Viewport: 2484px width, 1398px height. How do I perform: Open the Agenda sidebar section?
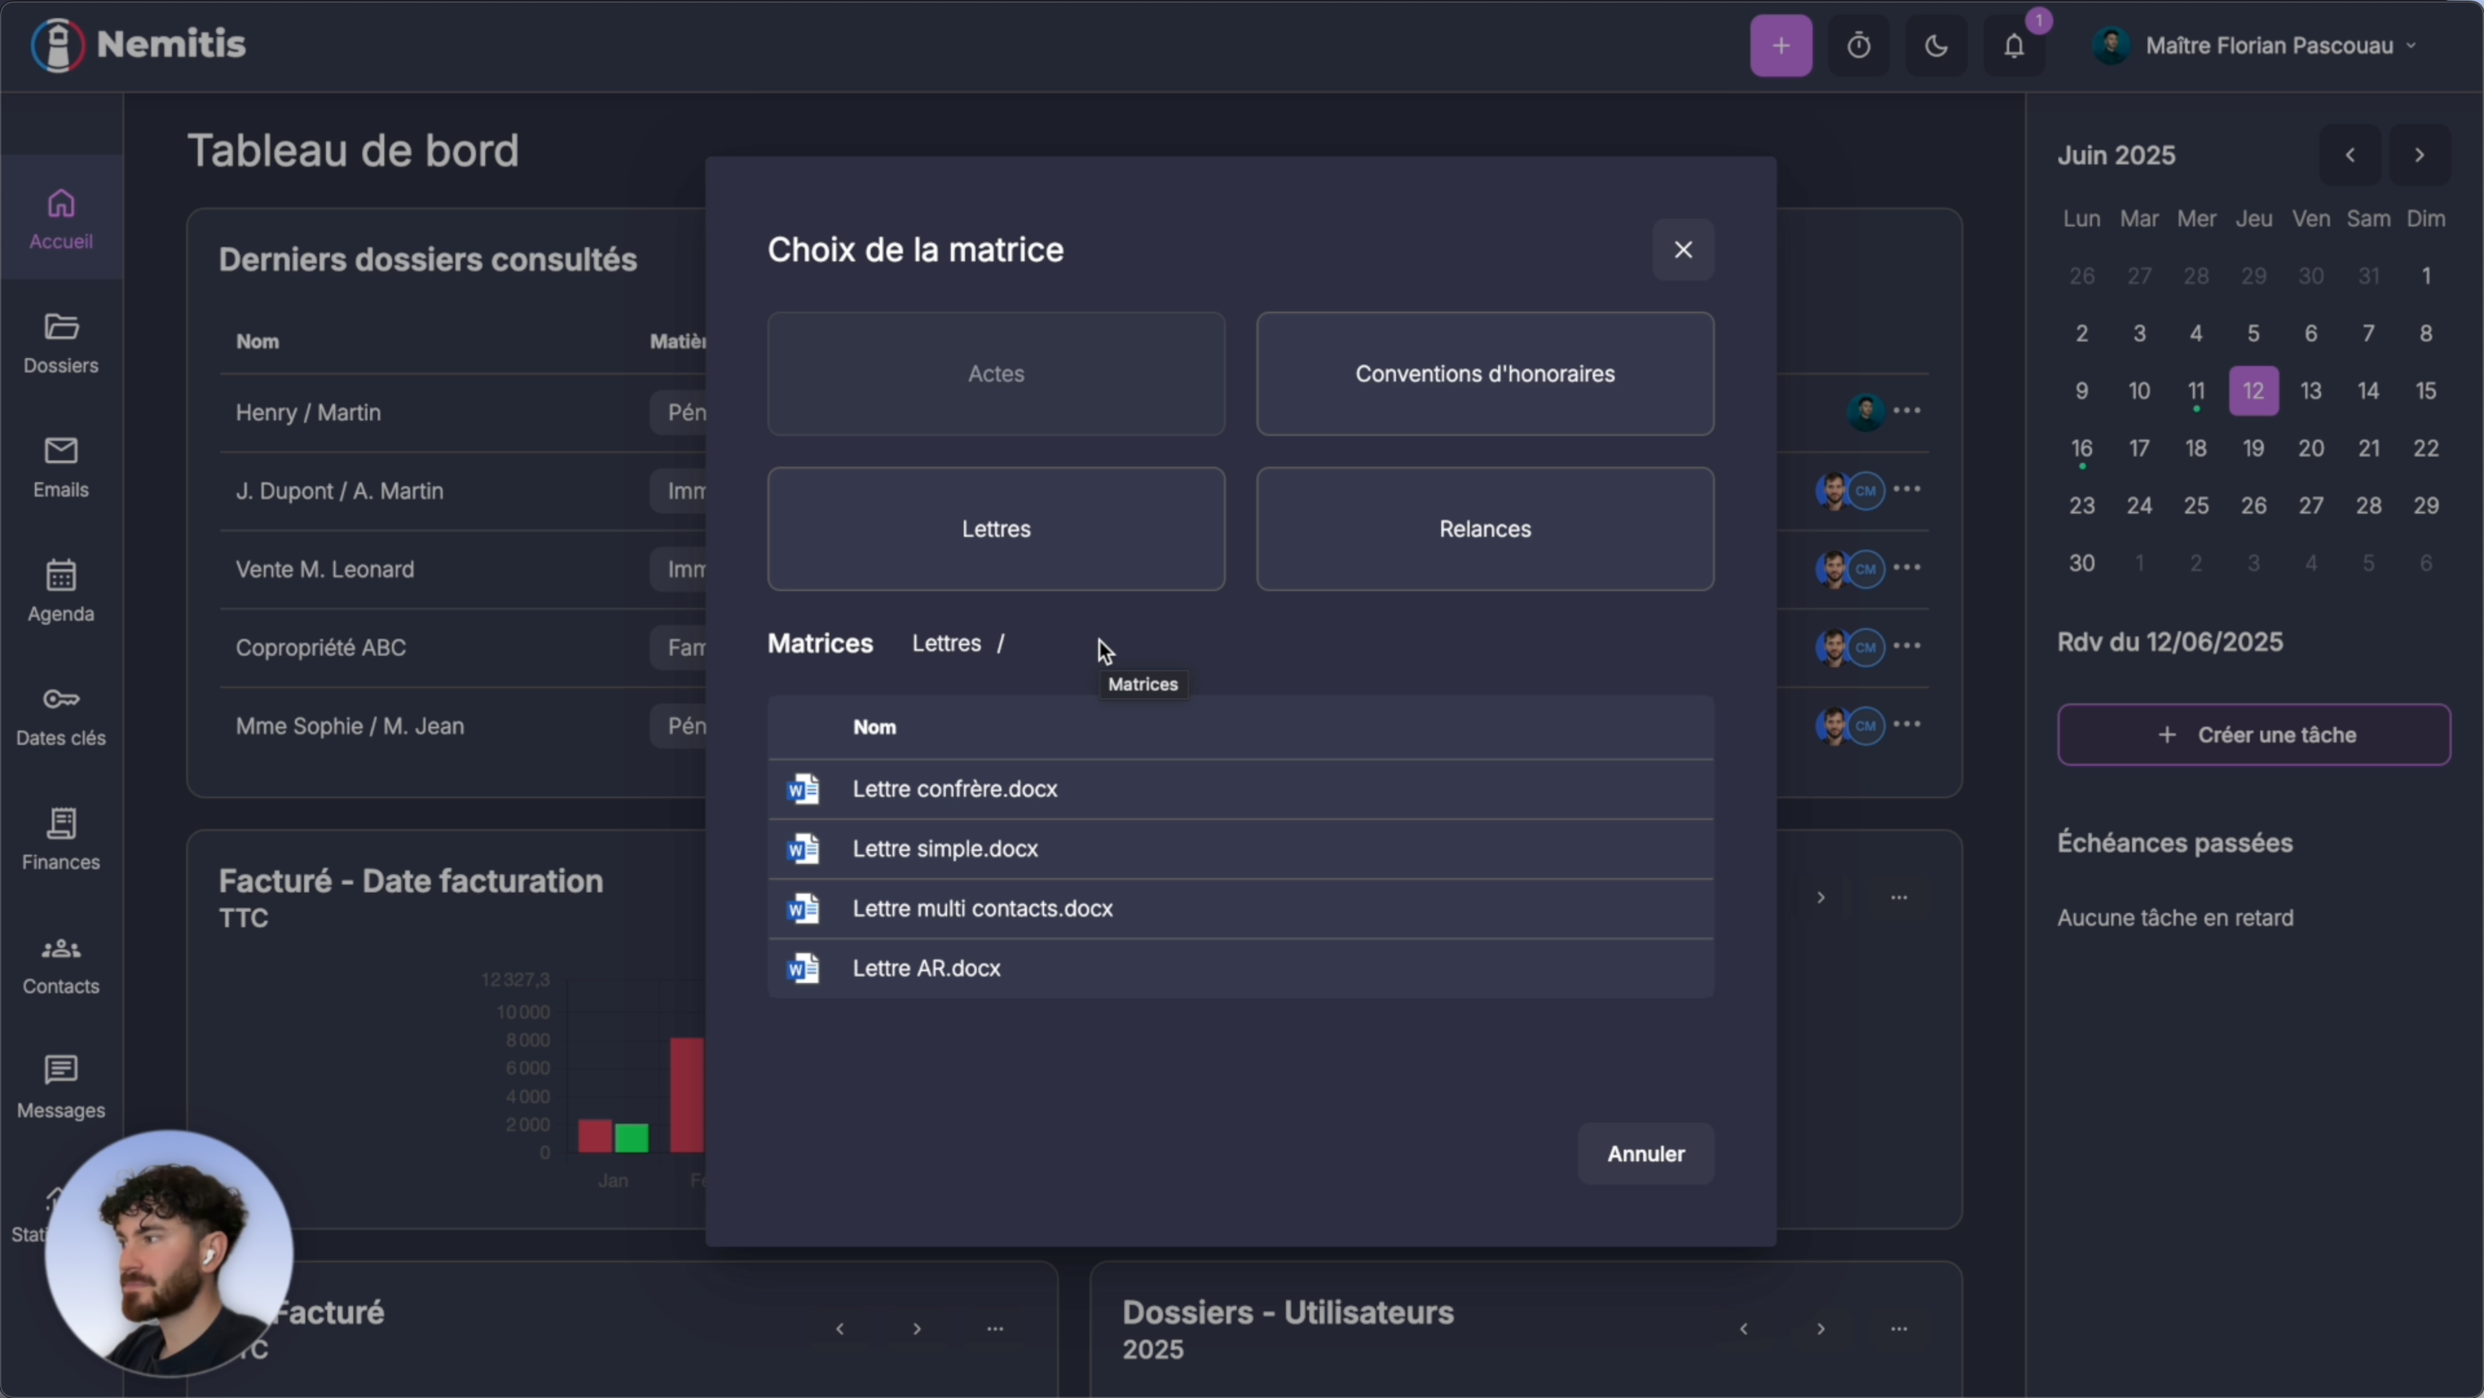pyautogui.click(x=61, y=591)
